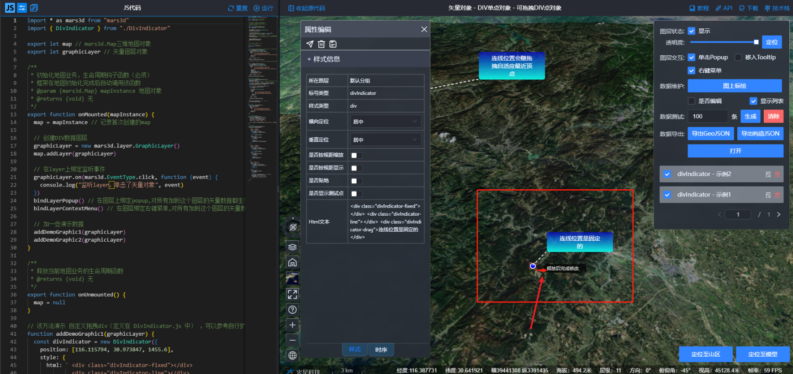This screenshot has height=374, width=793.
Task: Click the red 清除 clear button
Action: click(x=773, y=116)
